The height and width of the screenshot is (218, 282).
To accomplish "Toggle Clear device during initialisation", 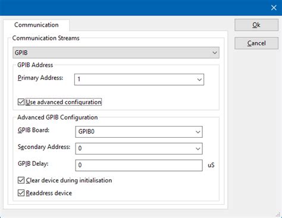I will click(21, 180).
